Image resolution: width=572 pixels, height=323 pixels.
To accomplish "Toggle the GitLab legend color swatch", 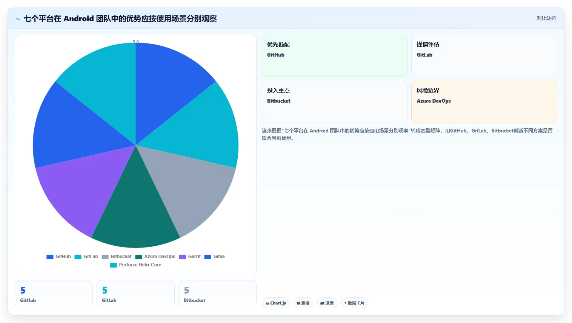I will point(78,257).
